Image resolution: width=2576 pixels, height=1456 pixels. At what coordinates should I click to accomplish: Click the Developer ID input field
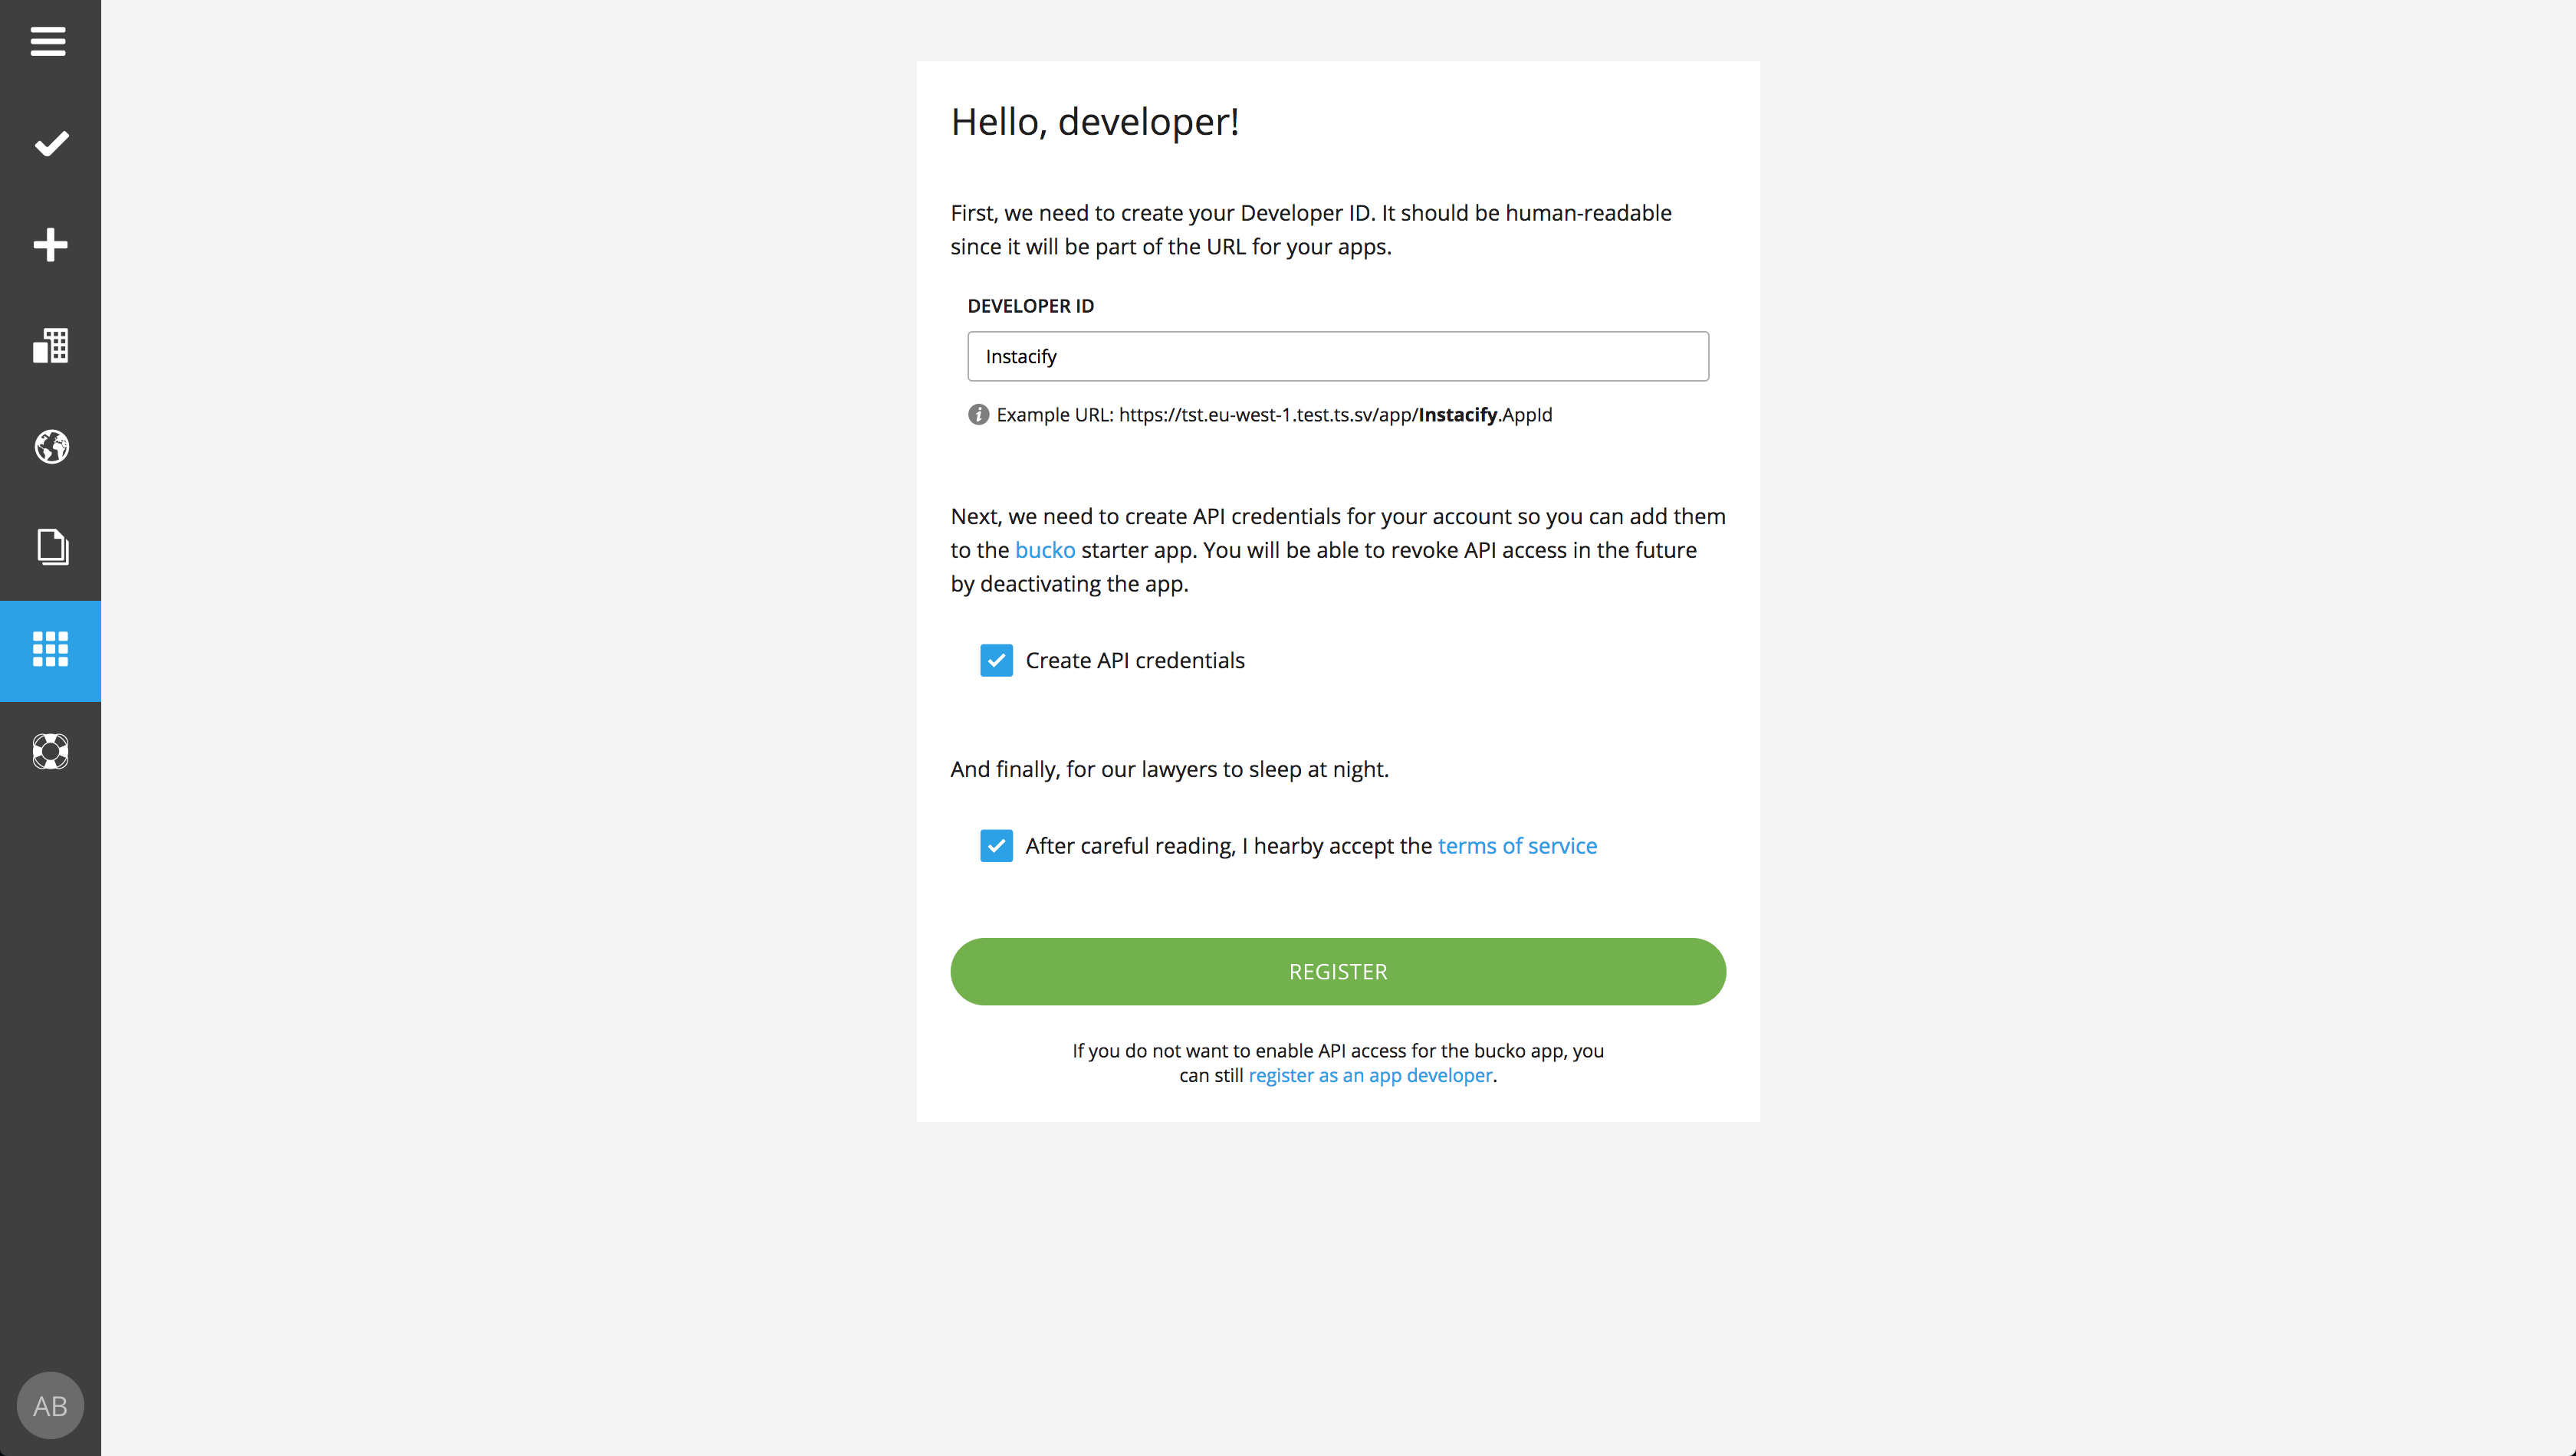[x=1338, y=356]
